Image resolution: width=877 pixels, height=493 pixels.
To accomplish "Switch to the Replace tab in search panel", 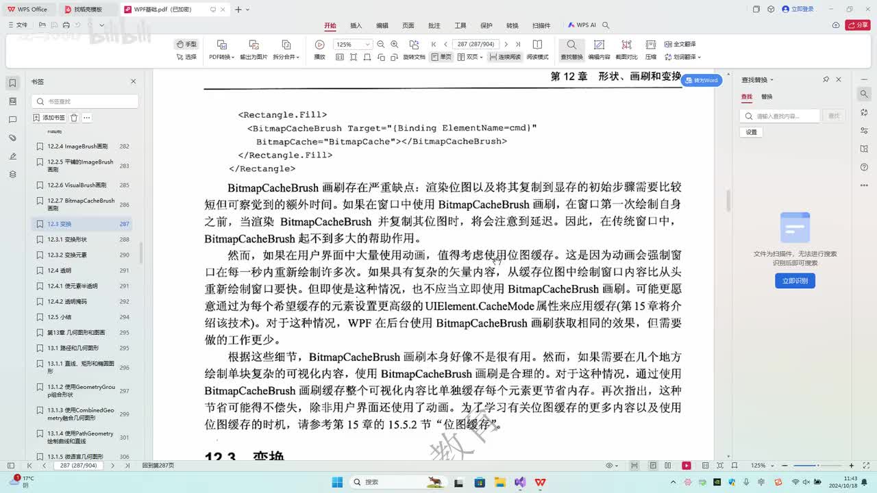I will pyautogui.click(x=767, y=97).
